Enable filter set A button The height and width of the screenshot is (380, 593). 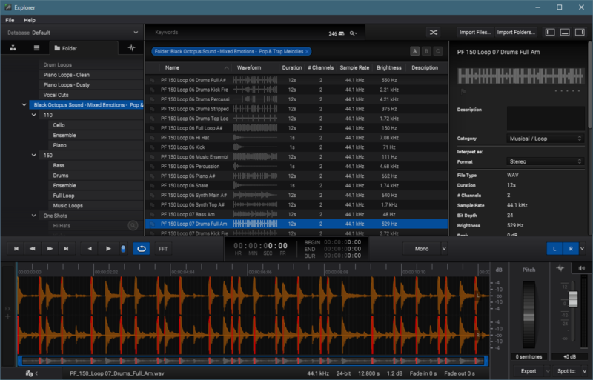(415, 51)
